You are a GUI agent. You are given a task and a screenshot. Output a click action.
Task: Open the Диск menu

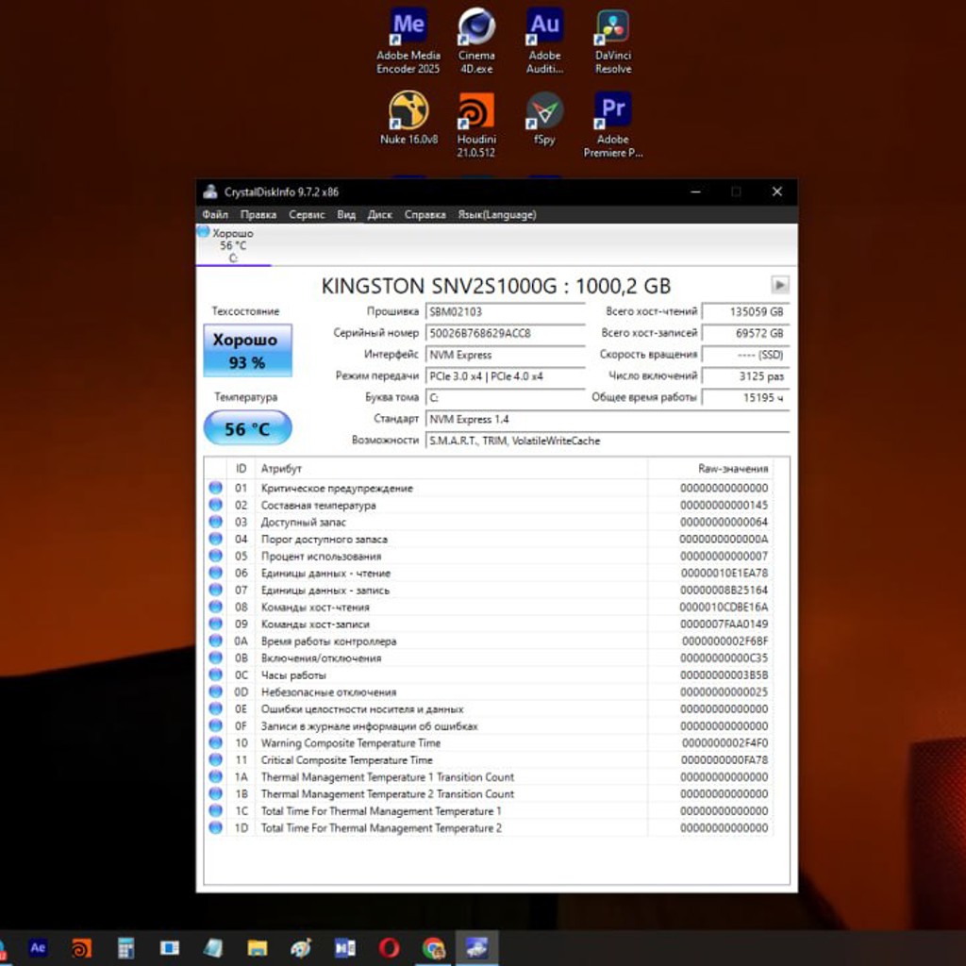(379, 214)
